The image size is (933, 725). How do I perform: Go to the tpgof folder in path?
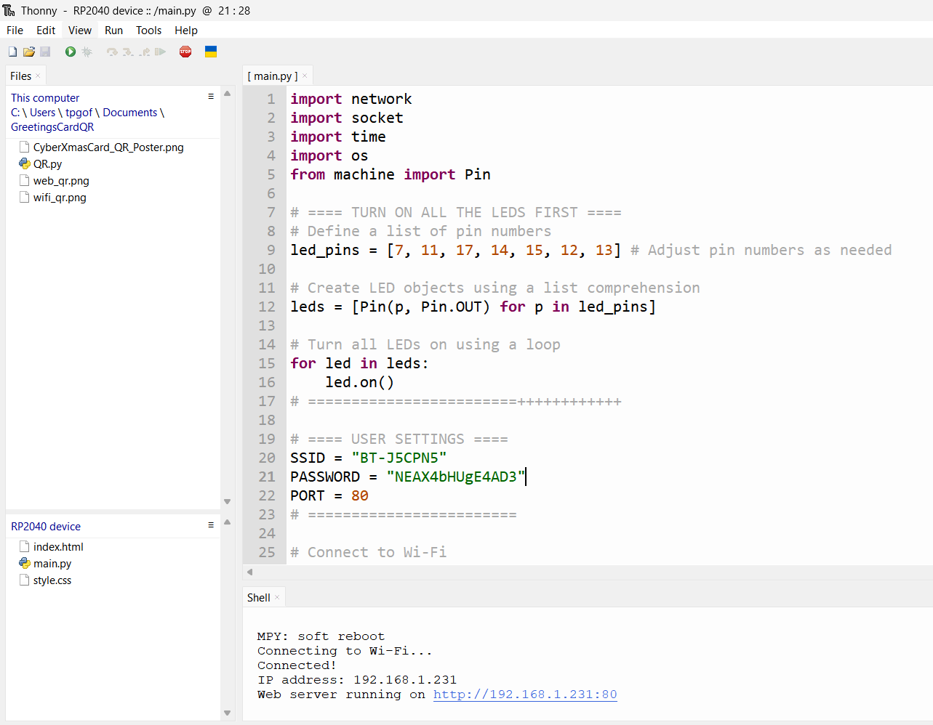tap(79, 113)
